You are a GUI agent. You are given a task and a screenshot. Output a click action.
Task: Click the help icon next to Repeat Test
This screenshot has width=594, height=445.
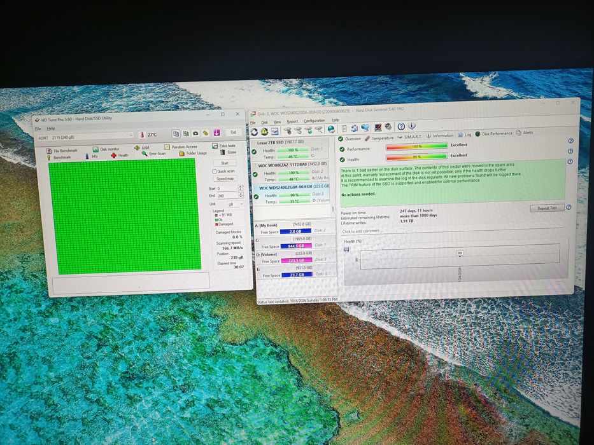tap(569, 207)
